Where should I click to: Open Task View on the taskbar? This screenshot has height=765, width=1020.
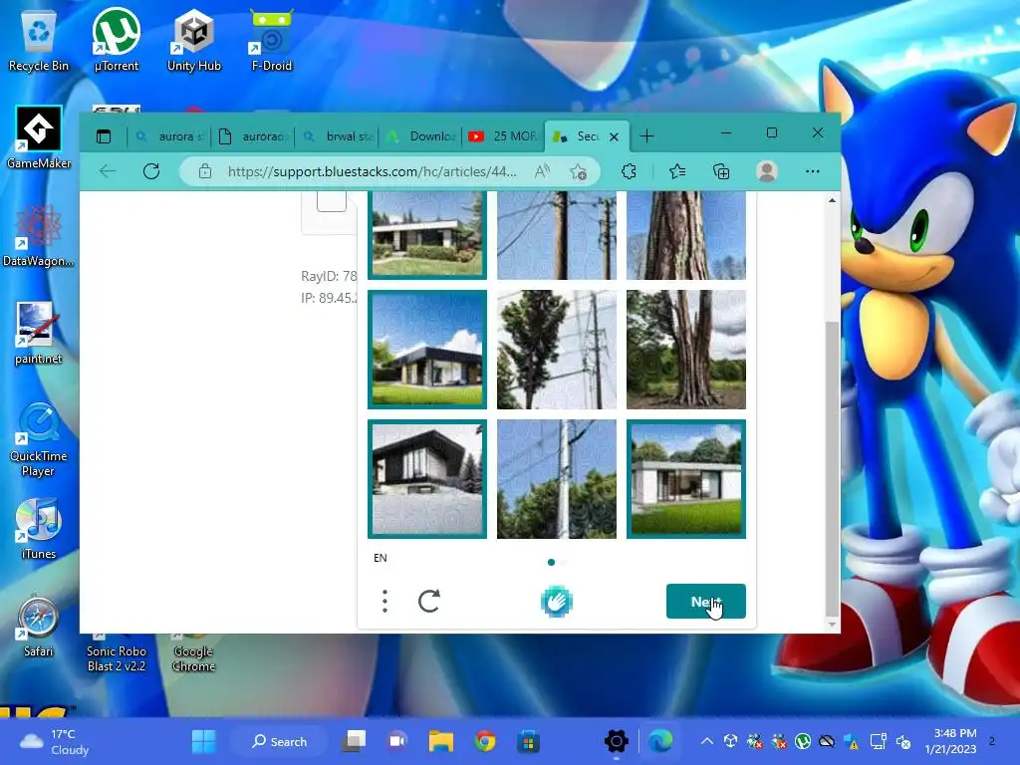coord(355,741)
